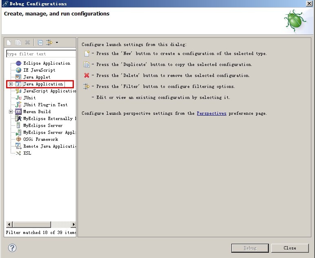Click the Filter matched 18 of 39 text
This screenshot has height=258, width=315.
pos(41,232)
